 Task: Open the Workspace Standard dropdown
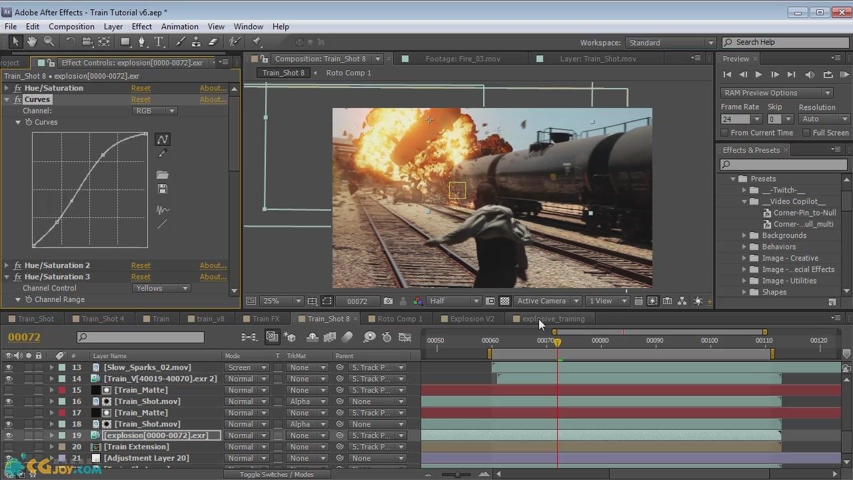pos(670,43)
